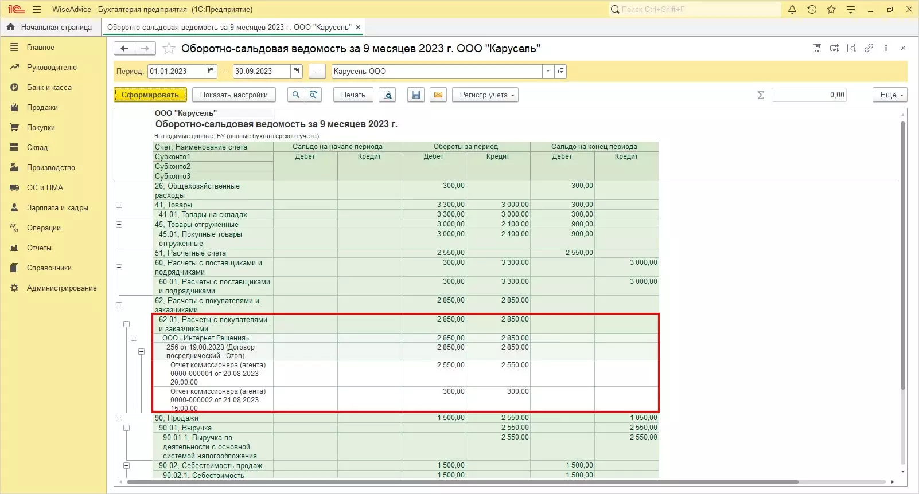This screenshot has width=919, height=494.
Task: Add report to favorites star
Action: [x=169, y=49]
